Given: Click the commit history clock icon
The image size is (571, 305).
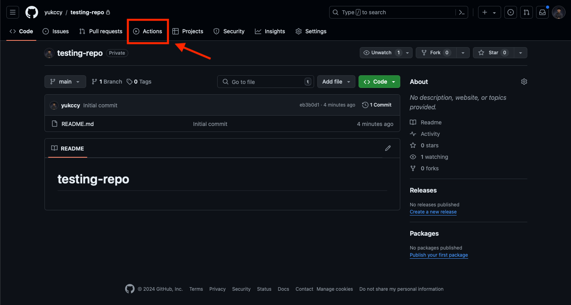Looking at the screenshot, I should tap(365, 105).
